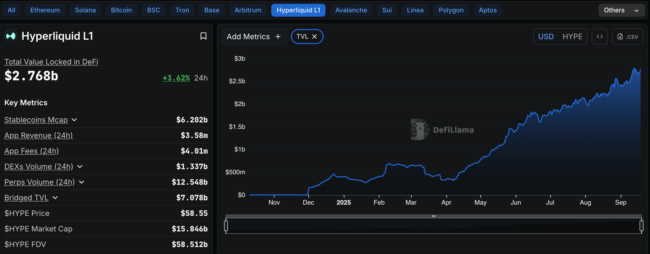Open Total Value Locked in DeFi link

tap(51, 62)
